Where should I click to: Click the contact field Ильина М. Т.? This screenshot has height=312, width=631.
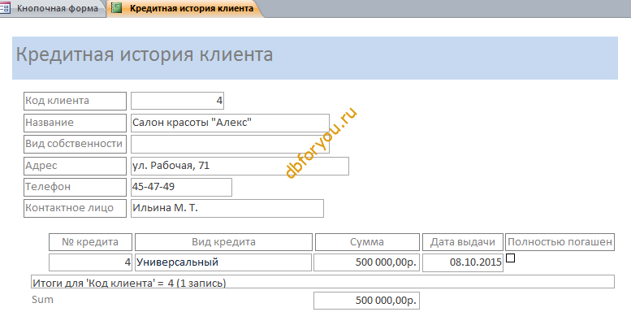227,209
